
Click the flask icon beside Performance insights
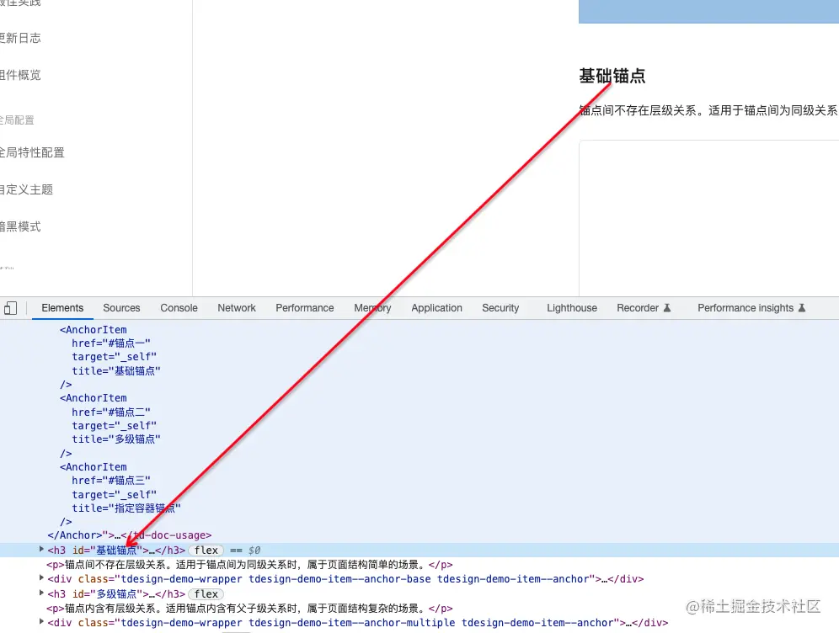tap(802, 308)
